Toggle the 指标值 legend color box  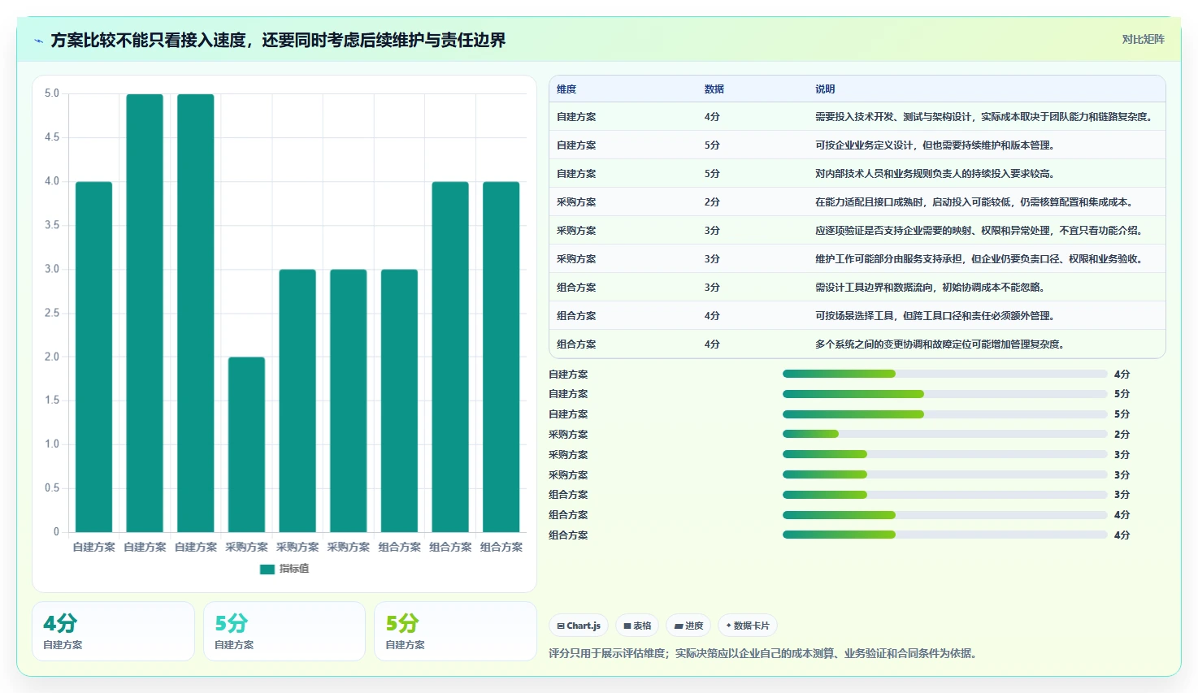pyautogui.click(x=267, y=569)
